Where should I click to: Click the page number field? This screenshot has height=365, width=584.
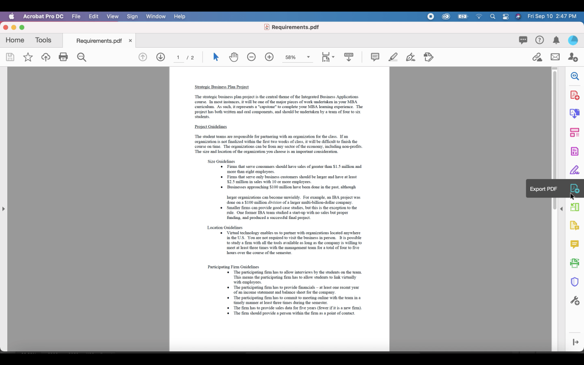[178, 57]
